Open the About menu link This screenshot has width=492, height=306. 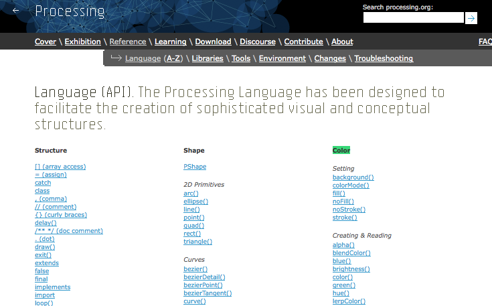point(342,42)
